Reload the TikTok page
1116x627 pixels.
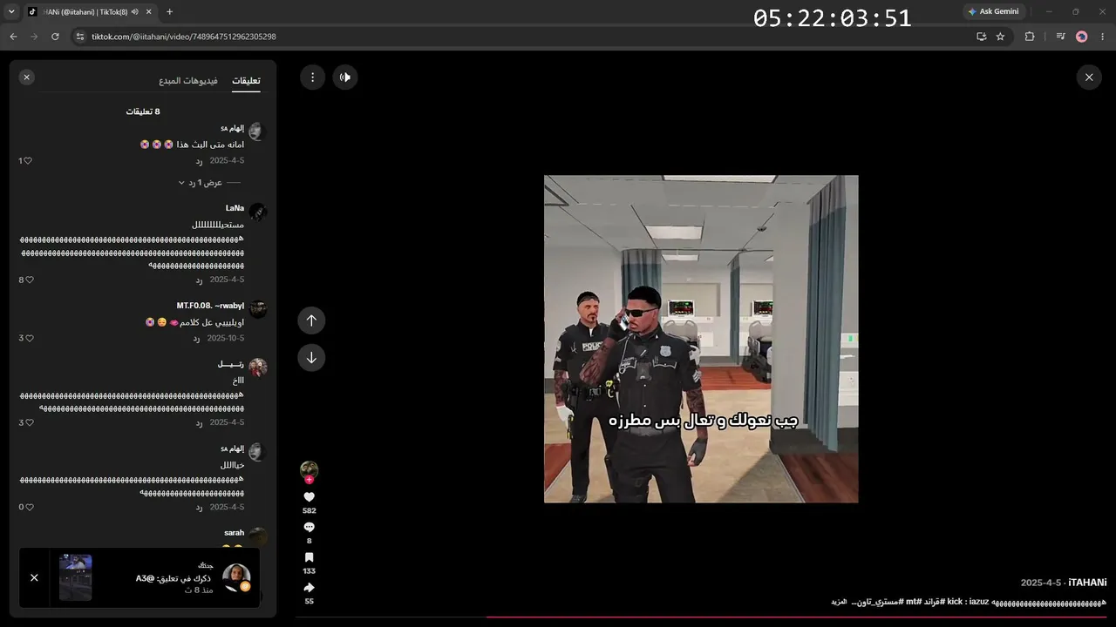point(55,37)
